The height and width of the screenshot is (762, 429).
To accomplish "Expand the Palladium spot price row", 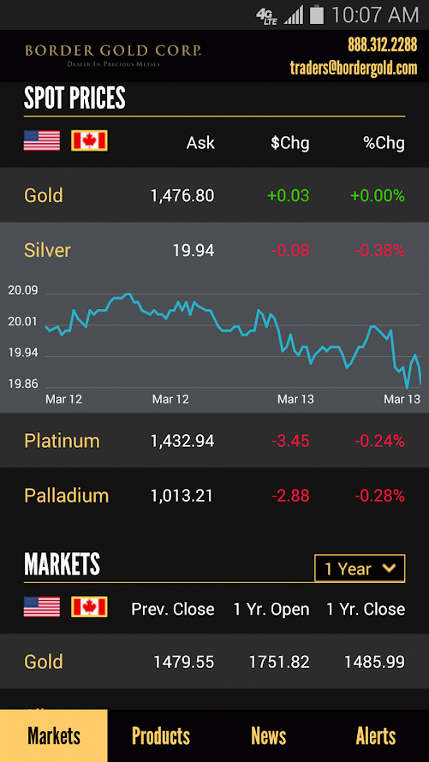I will tap(214, 496).
